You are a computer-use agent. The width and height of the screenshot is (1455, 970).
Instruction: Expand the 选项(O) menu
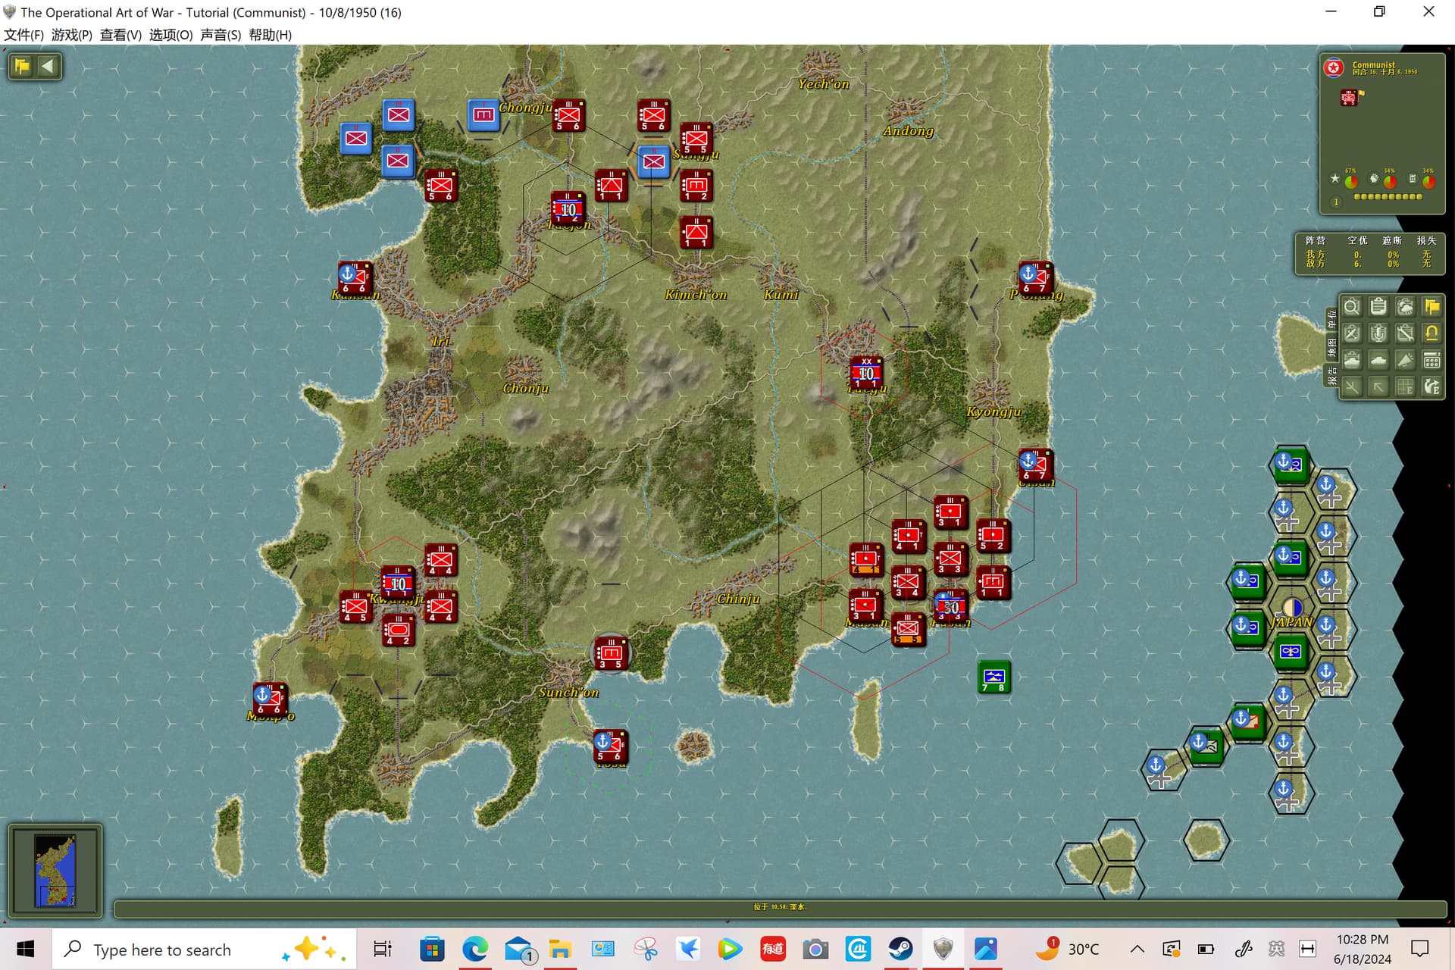tap(171, 35)
